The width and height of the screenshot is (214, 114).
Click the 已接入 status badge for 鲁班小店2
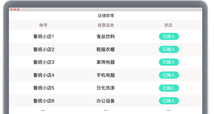[x=169, y=49]
